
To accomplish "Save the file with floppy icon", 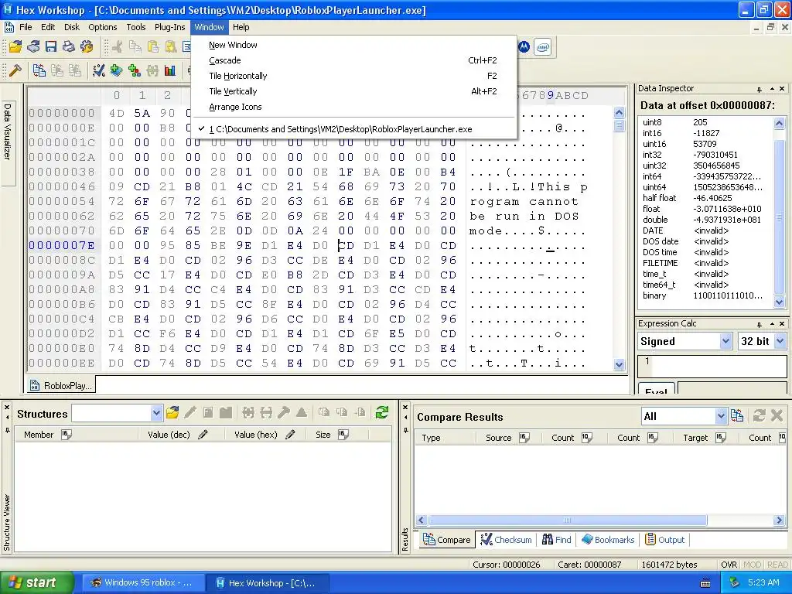I will (x=51, y=47).
